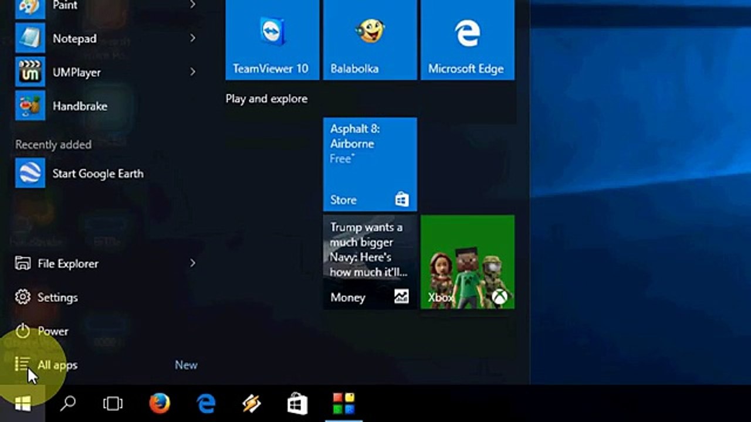The height and width of the screenshot is (422, 751).
Task: Select the Play and explore group heading
Action: tap(266, 99)
